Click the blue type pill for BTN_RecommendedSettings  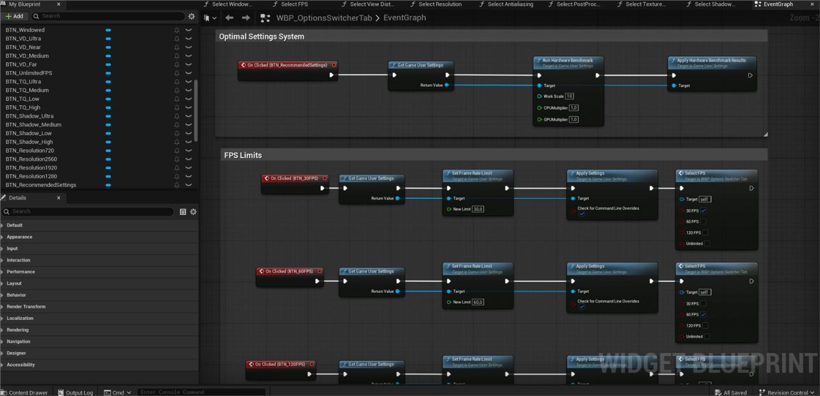click(108, 185)
